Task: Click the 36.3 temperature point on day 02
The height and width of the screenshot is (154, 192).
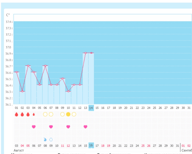Action: click(22, 91)
